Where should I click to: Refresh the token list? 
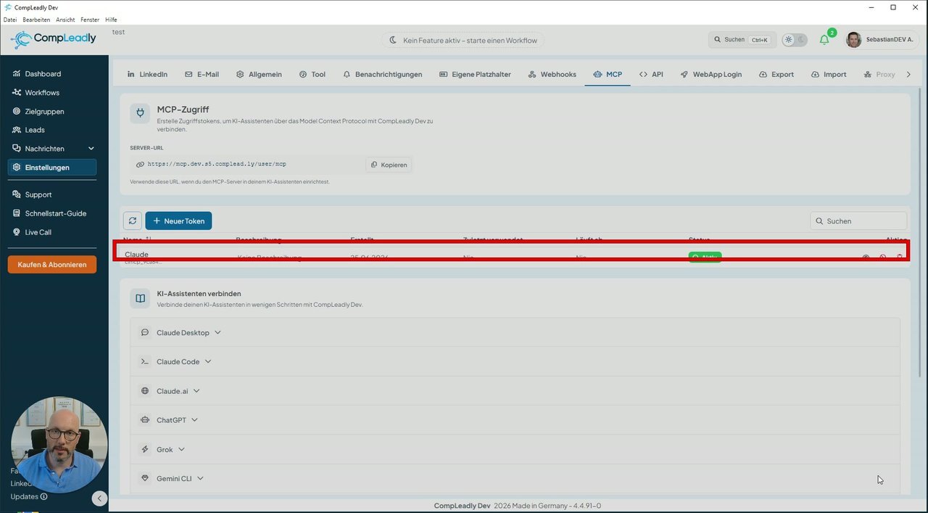pyautogui.click(x=132, y=221)
